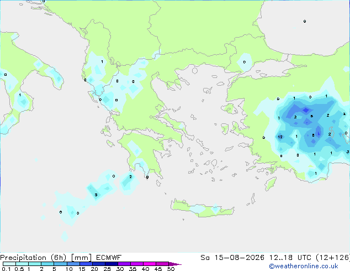Click the '20' legend scale label
Viewport: 350px width, 271px height.
94,269
